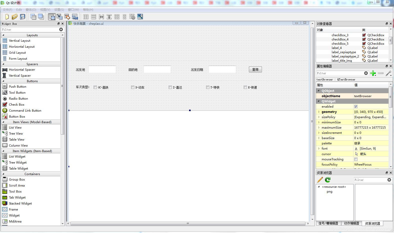Select the Edit Widgets mode icon
Screen dimensions: 394x233
[x=52, y=17]
